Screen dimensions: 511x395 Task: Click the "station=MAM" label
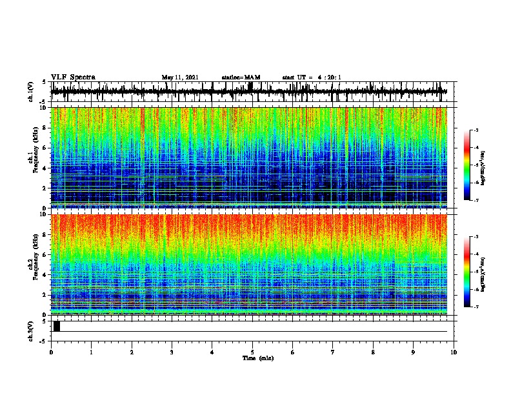click(241, 77)
